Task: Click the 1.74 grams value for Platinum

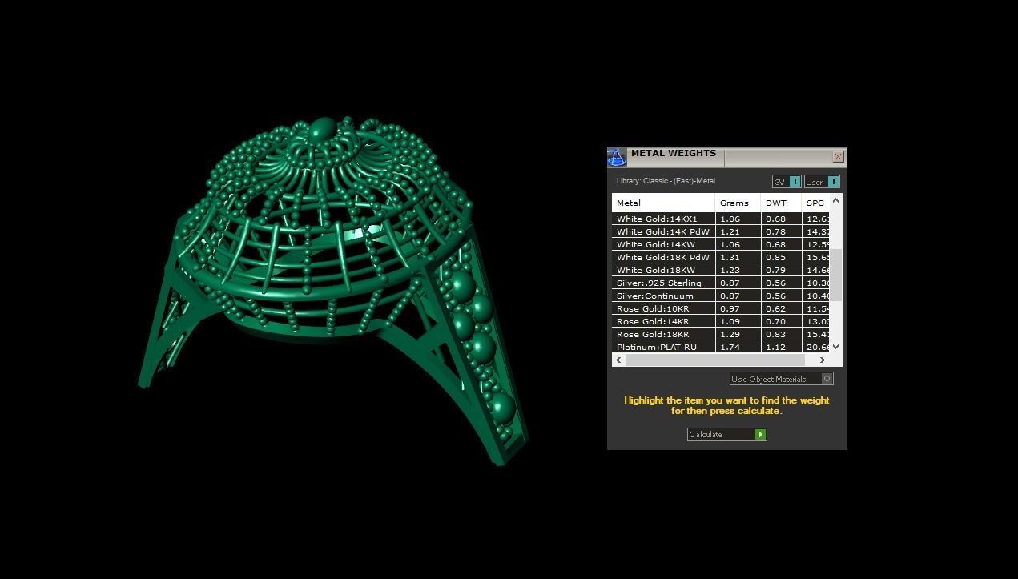Action: [730, 347]
